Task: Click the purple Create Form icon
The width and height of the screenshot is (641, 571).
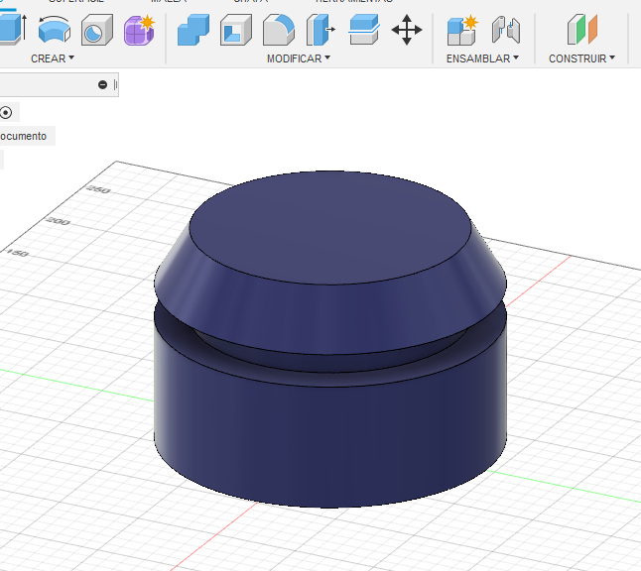Action: (x=139, y=30)
